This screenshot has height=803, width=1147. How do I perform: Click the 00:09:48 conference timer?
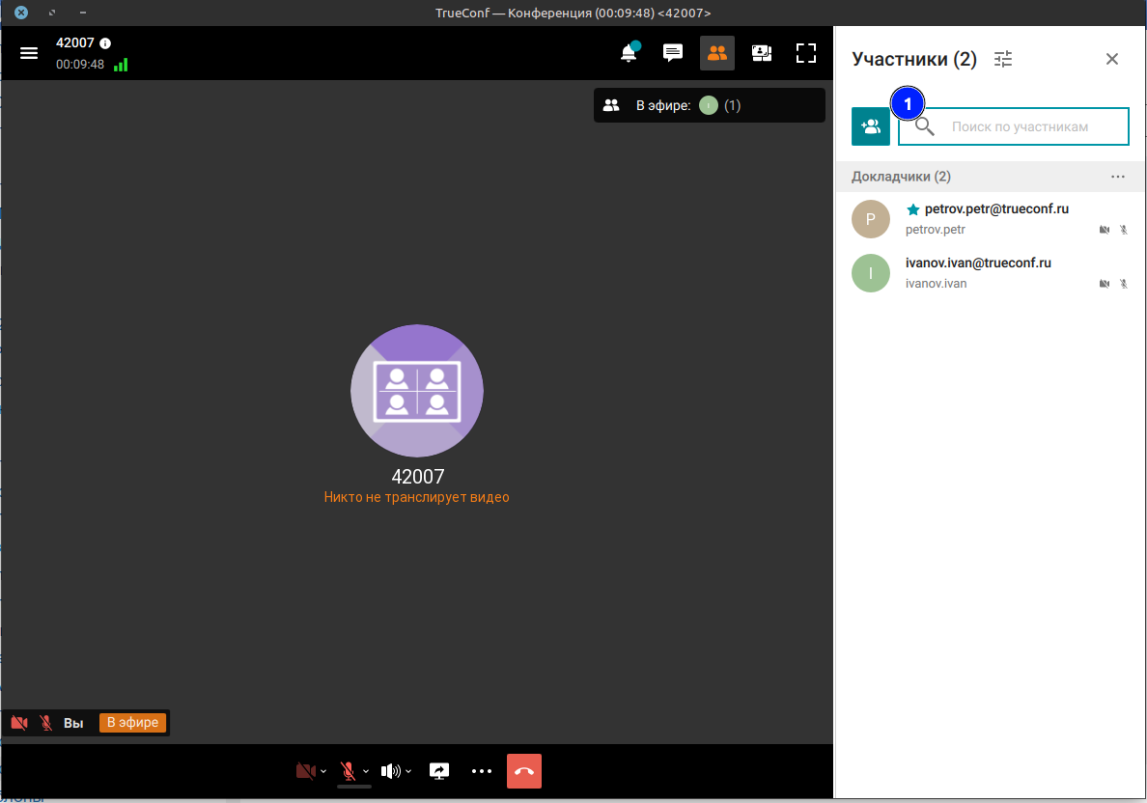[80, 65]
